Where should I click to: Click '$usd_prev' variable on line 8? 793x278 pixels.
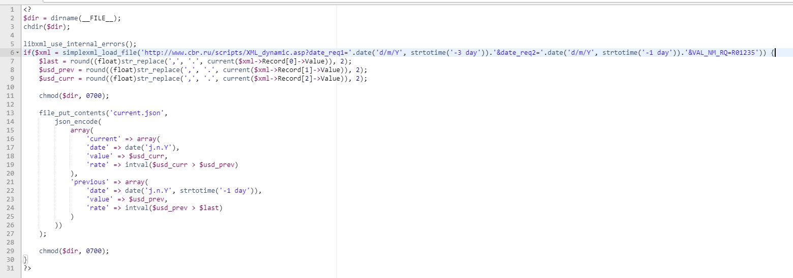[56, 69]
